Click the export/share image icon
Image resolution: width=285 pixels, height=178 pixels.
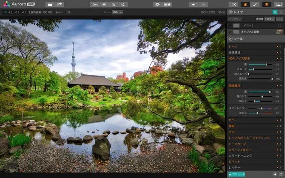60,4
